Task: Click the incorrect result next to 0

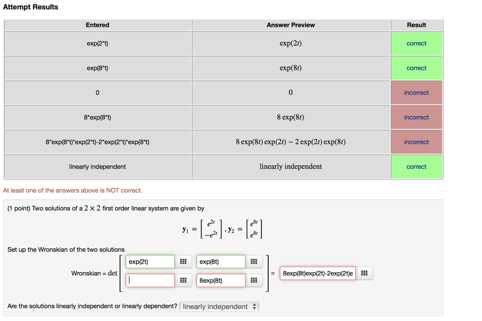Action: tap(416, 92)
